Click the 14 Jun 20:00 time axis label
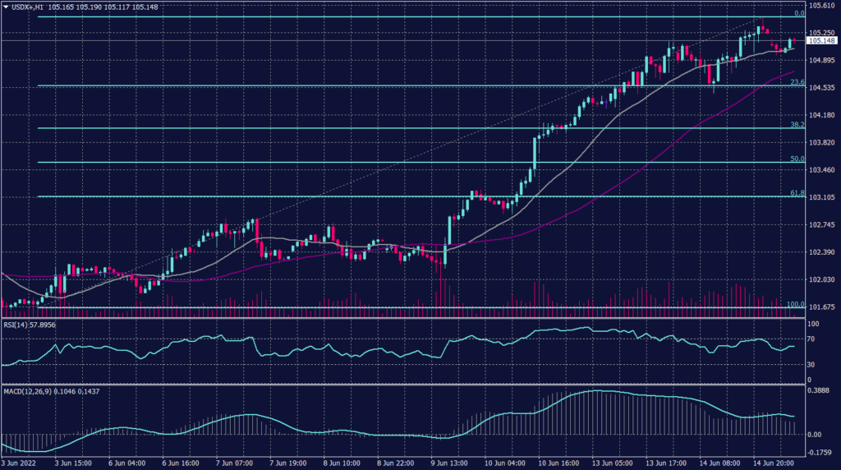The image size is (841, 470). [774, 463]
